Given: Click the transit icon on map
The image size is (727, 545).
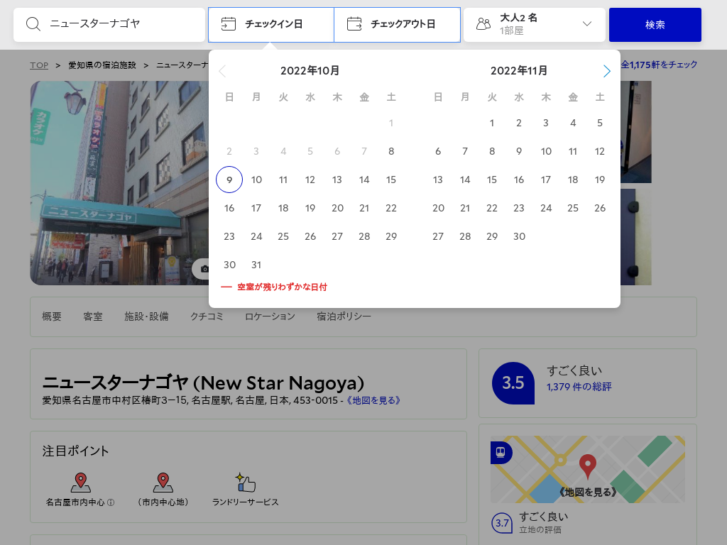Looking at the screenshot, I should (501, 452).
